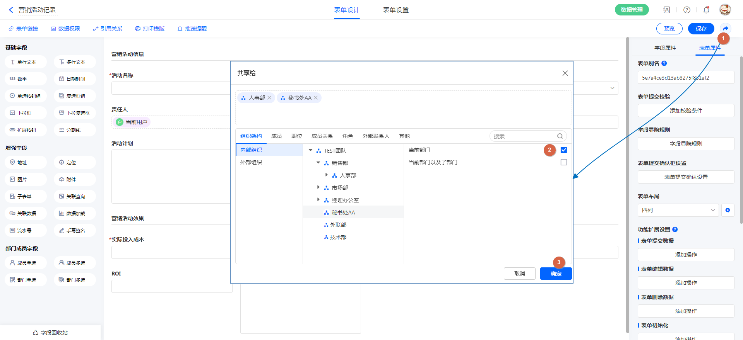Viewport: 743px width, 340px height.
Task: Expand the 市场部 tree node
Action: pyautogui.click(x=318, y=187)
